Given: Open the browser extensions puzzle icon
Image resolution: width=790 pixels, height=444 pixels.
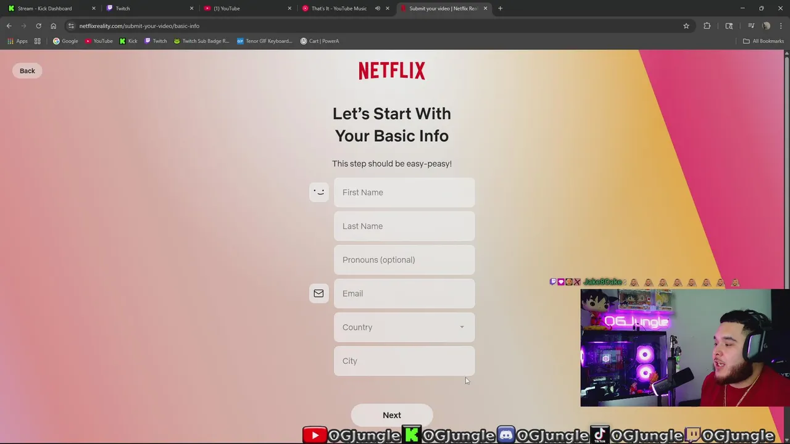Looking at the screenshot, I should (x=707, y=26).
